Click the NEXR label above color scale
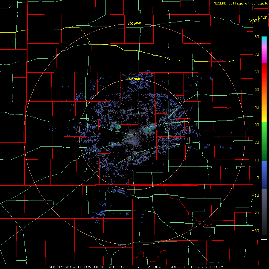The width and height of the screenshot is (269, 269). [x=262, y=18]
